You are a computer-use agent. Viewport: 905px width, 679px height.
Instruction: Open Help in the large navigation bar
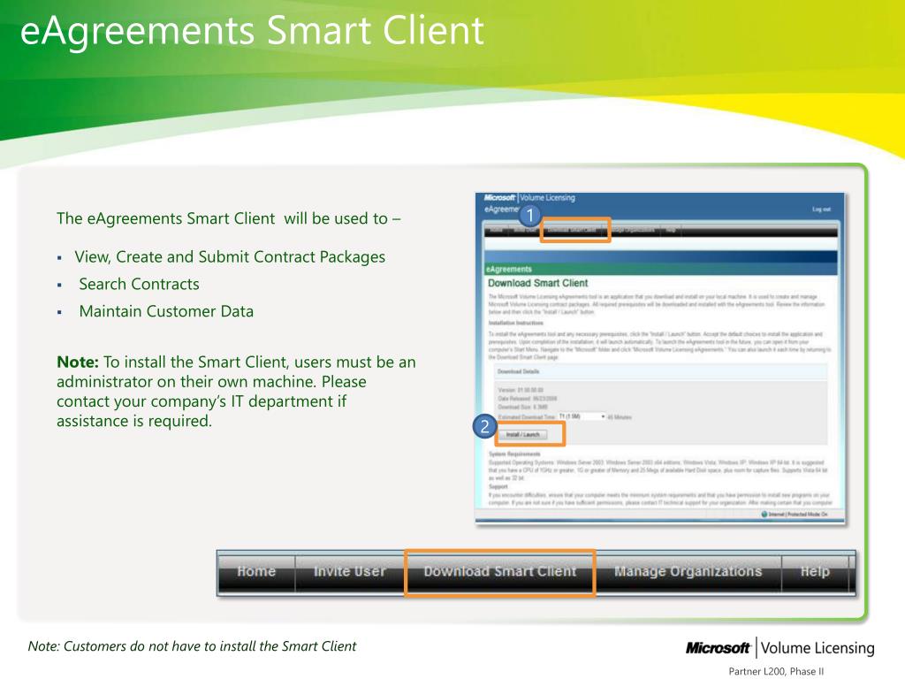click(x=814, y=572)
